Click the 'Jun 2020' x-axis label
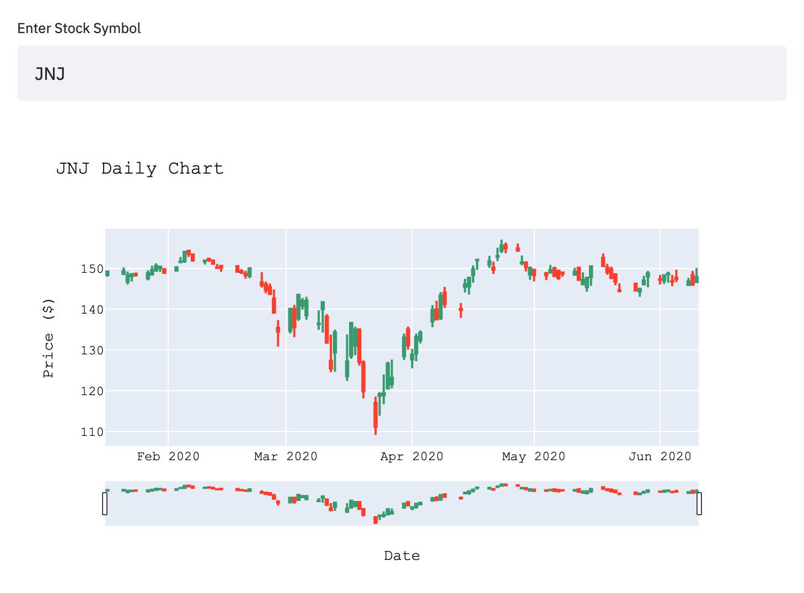This screenshot has height=593, width=804. point(660,456)
